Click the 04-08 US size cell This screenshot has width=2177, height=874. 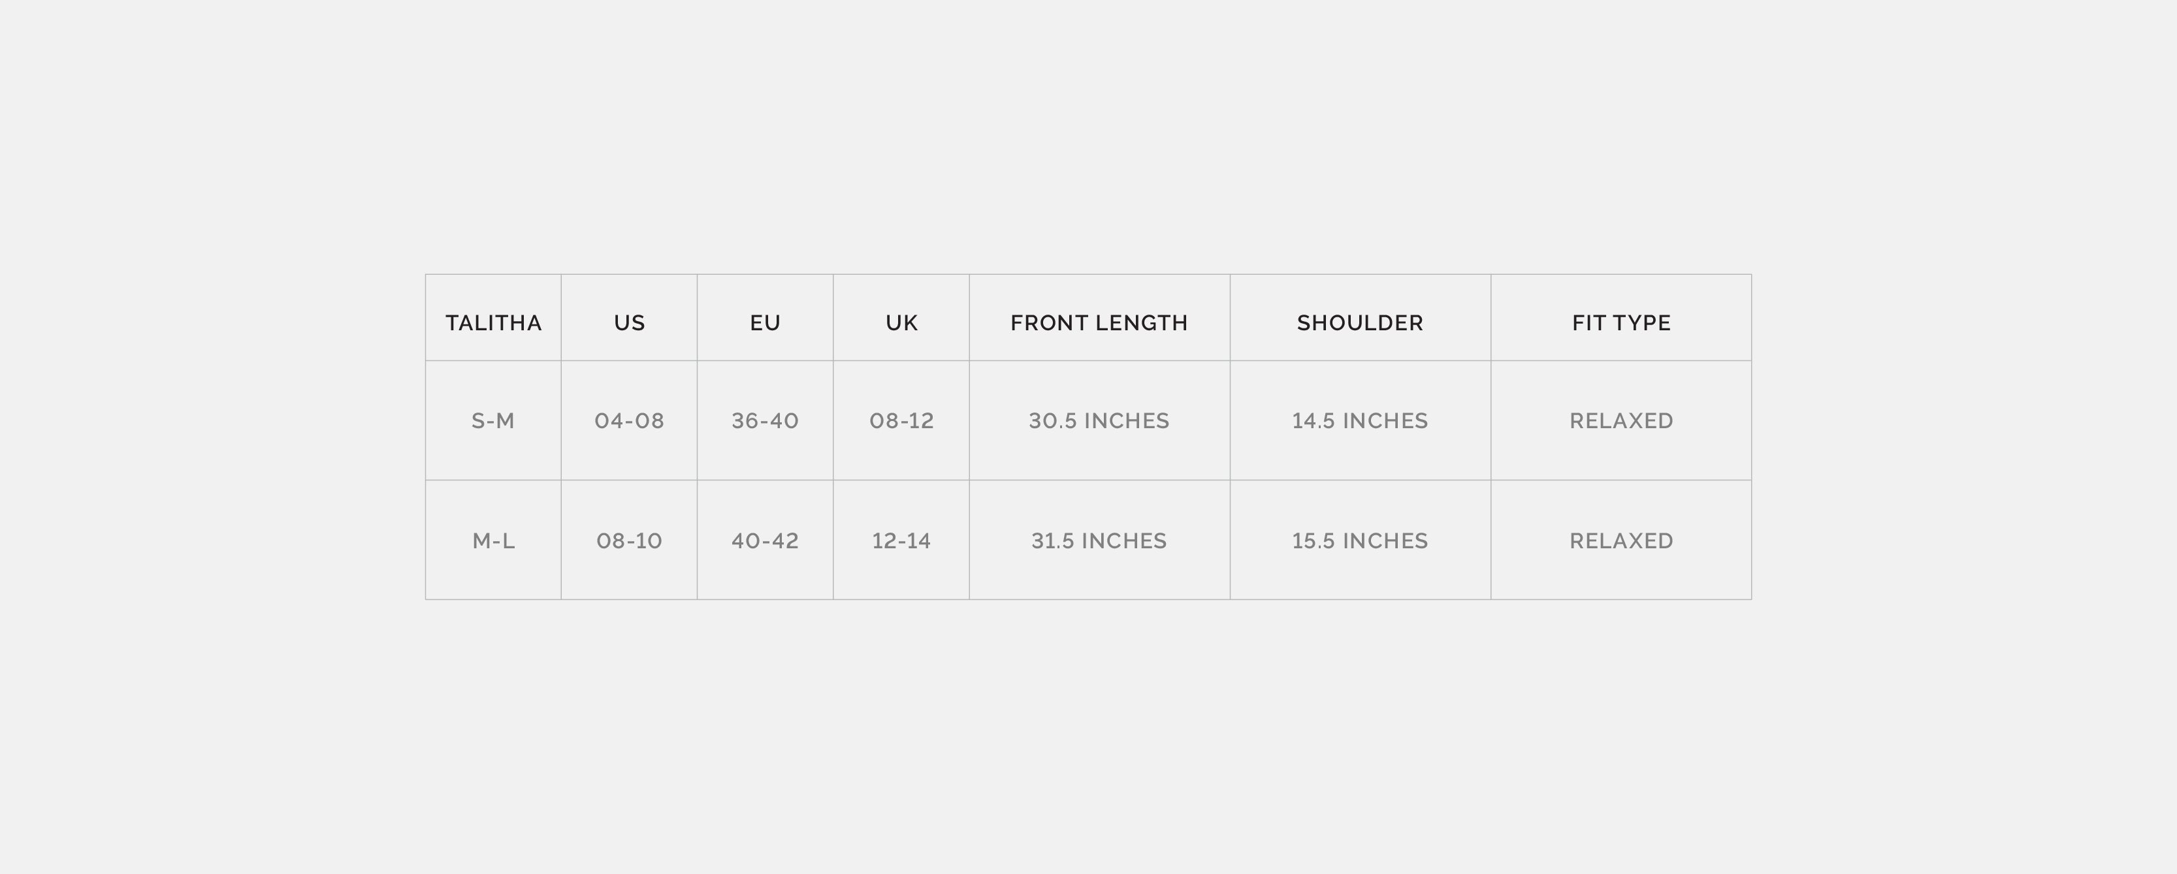[629, 420]
